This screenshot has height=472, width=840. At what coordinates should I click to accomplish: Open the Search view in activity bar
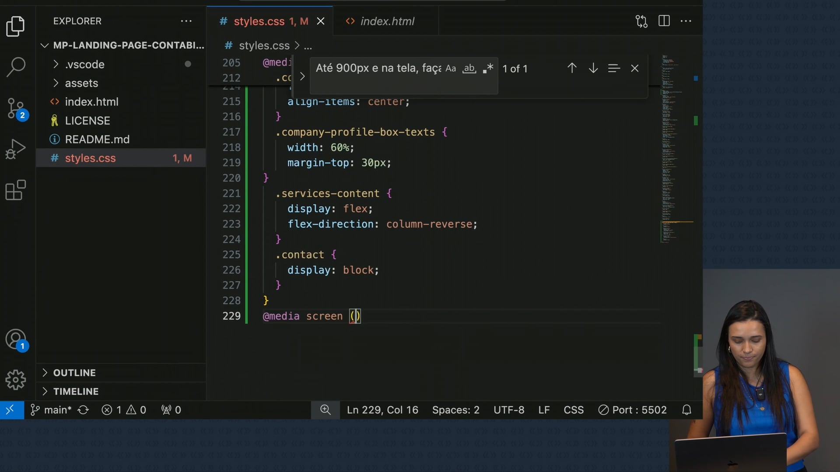point(16,67)
